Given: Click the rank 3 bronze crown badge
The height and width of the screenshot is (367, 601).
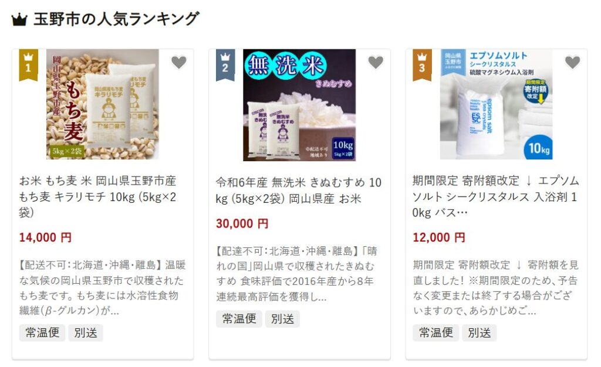Looking at the screenshot, I should click(422, 64).
